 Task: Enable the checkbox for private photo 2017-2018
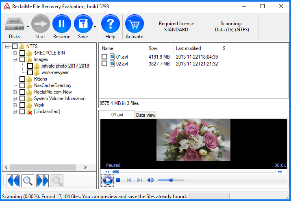[30, 66]
